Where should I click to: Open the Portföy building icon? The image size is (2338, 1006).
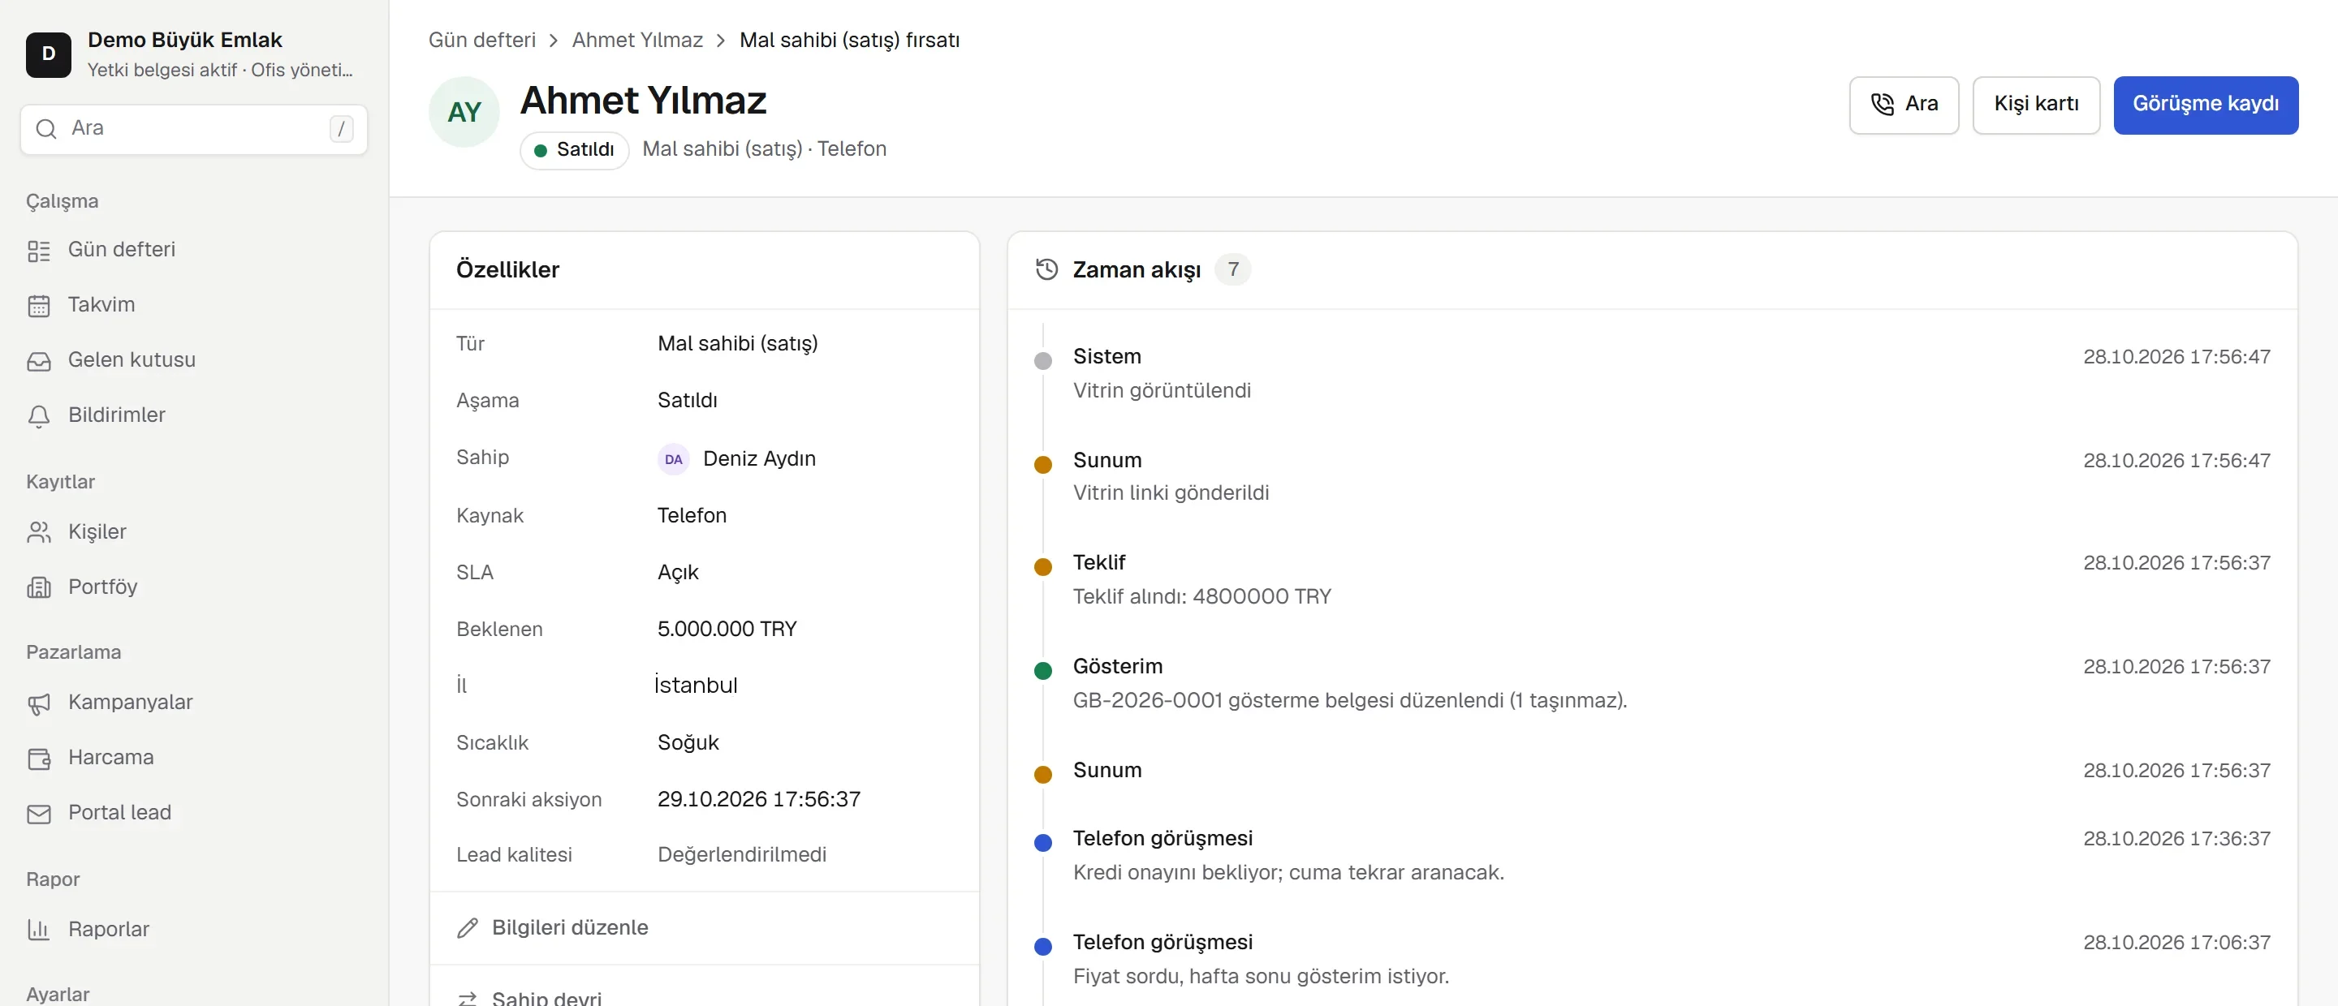(39, 588)
